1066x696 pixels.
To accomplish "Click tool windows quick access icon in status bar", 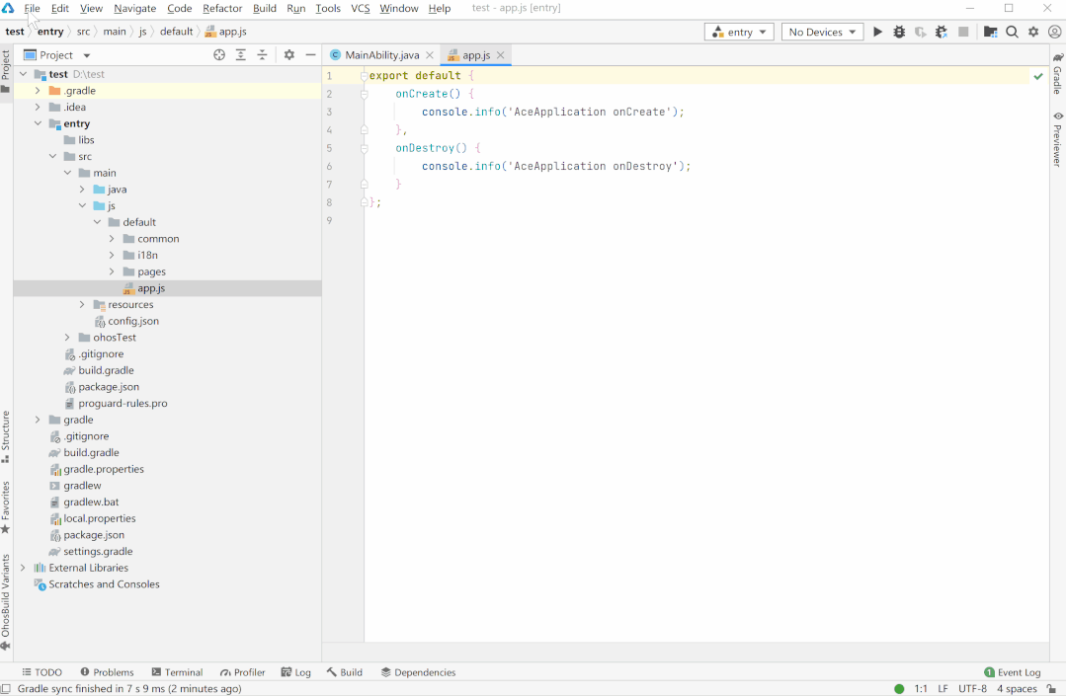I will (6, 688).
